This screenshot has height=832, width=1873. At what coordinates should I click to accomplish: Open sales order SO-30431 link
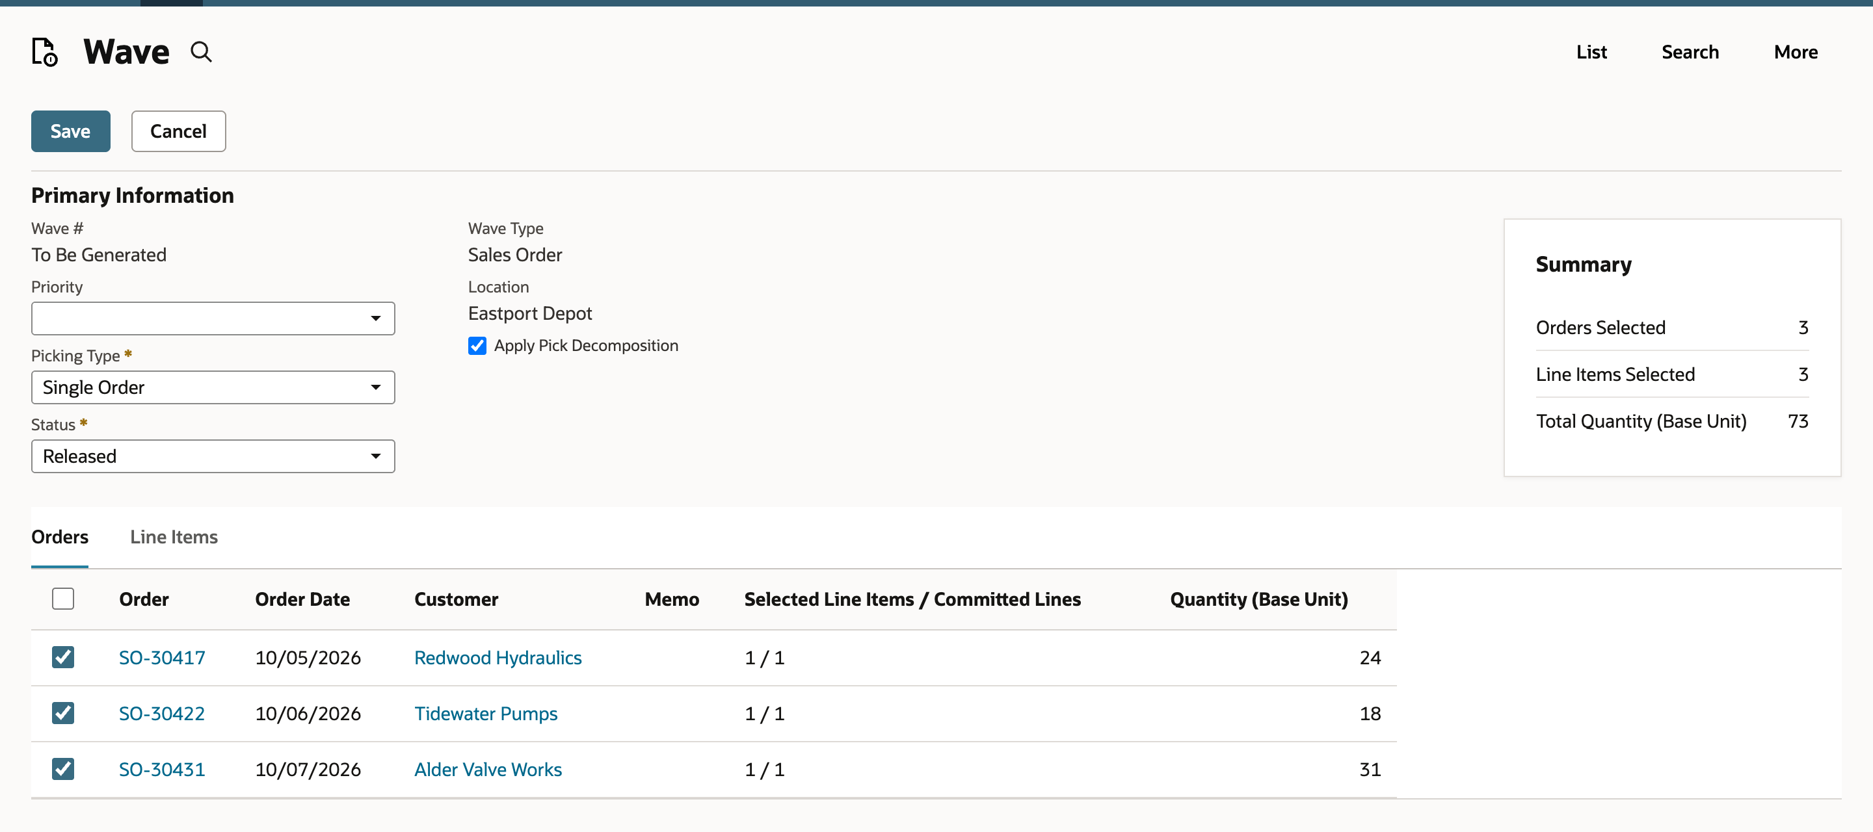click(162, 770)
